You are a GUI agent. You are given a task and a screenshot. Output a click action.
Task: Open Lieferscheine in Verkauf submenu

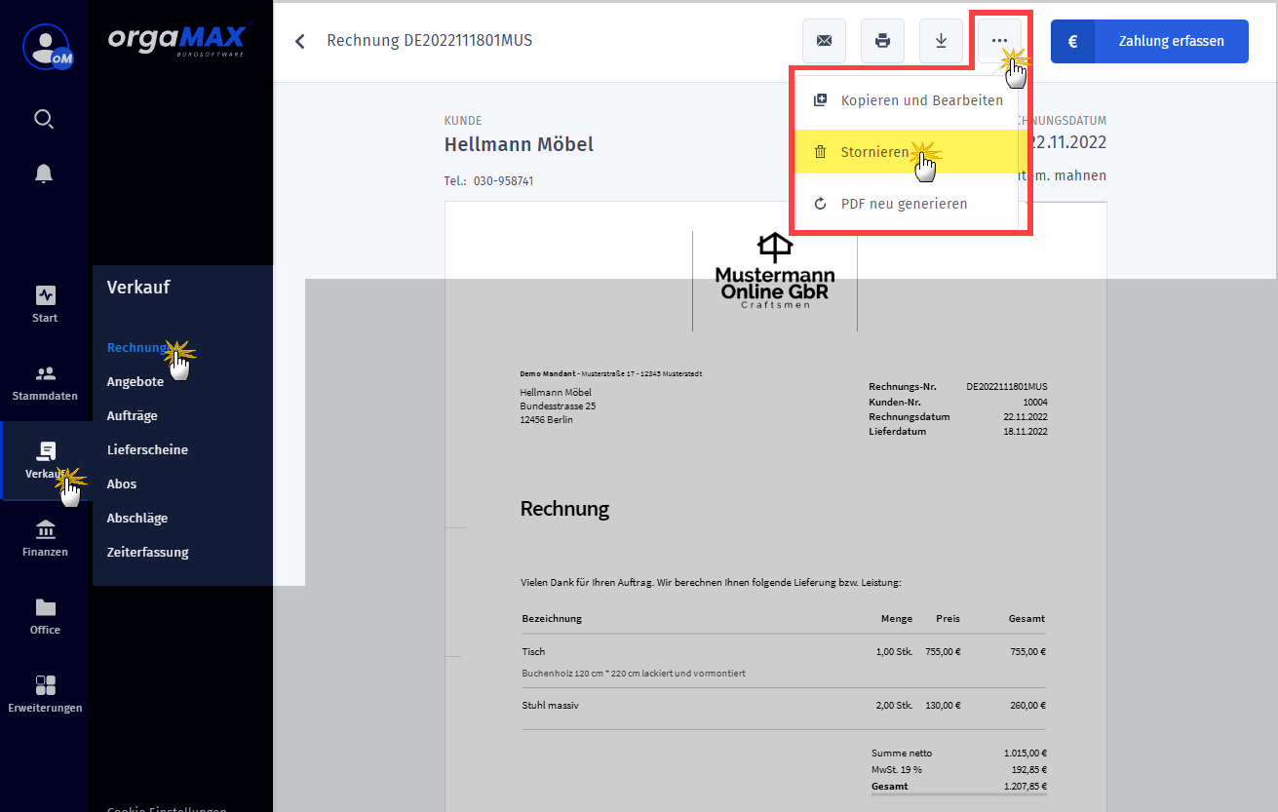coord(147,450)
